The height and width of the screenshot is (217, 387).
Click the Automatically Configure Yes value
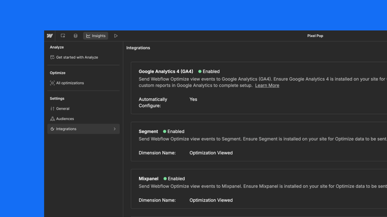point(193,99)
